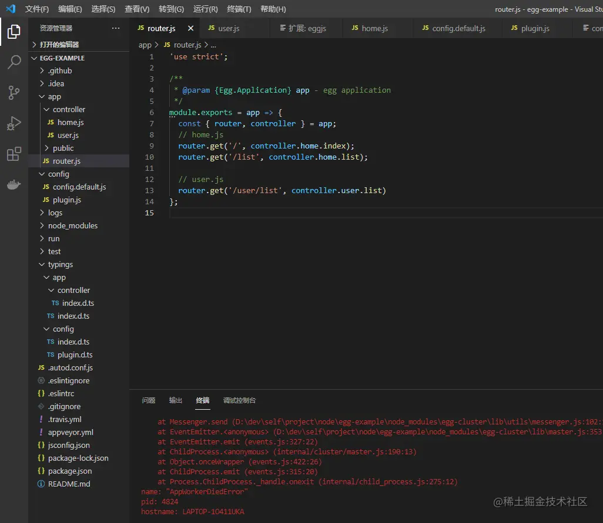This screenshot has width=603, height=523.
Task: Open the Extensions view icon
Action: tap(14, 154)
